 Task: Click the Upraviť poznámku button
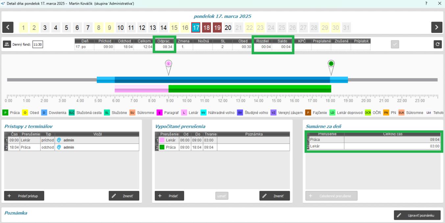pyautogui.click(x=417, y=215)
